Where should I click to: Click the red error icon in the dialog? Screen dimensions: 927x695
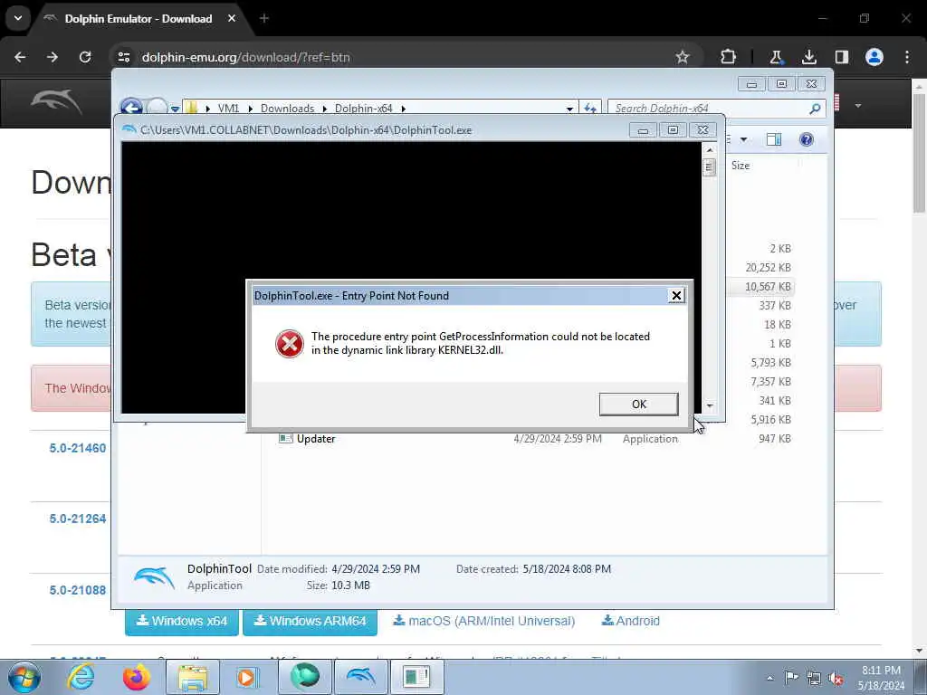290,343
